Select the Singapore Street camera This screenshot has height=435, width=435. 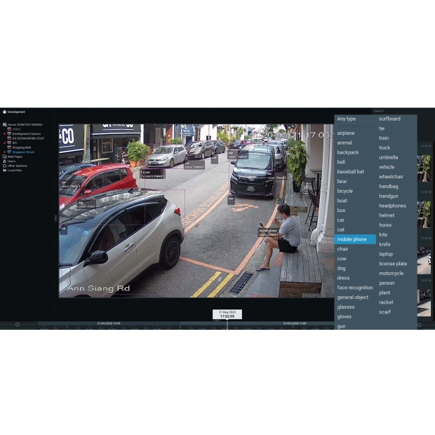click(23, 152)
